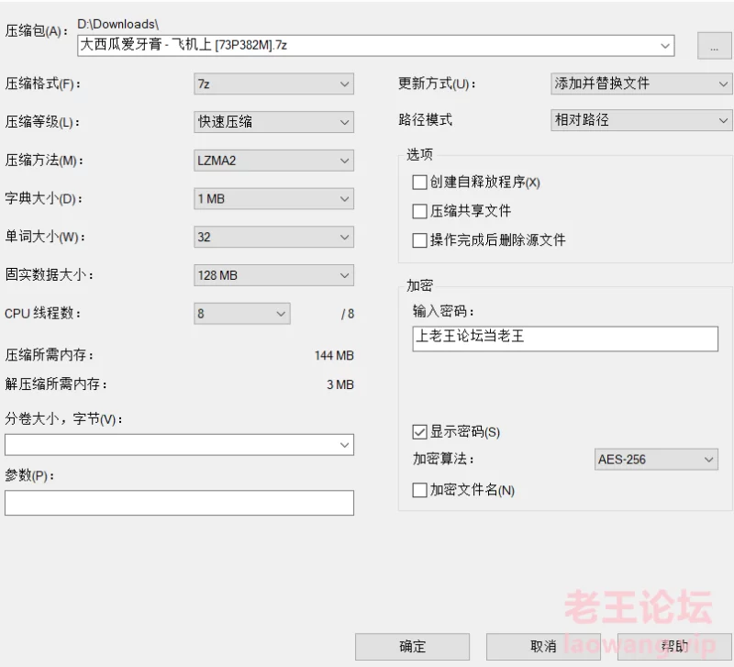
Task: Open the 字典大小 1 MB dropdown
Action: pyautogui.click(x=273, y=198)
